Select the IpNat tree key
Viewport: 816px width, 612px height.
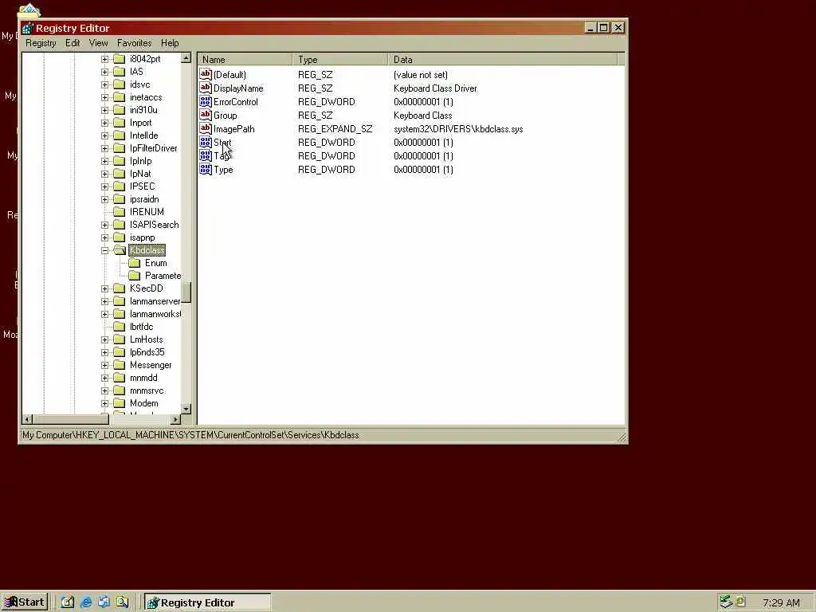pyautogui.click(x=140, y=174)
